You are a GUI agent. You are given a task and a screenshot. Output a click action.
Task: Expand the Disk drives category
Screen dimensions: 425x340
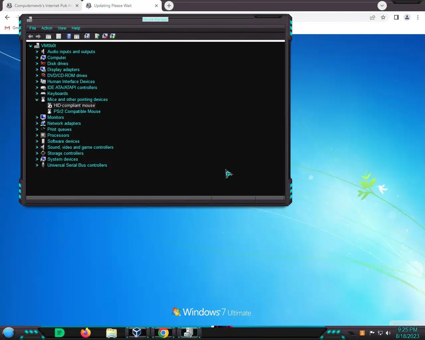coord(37,64)
